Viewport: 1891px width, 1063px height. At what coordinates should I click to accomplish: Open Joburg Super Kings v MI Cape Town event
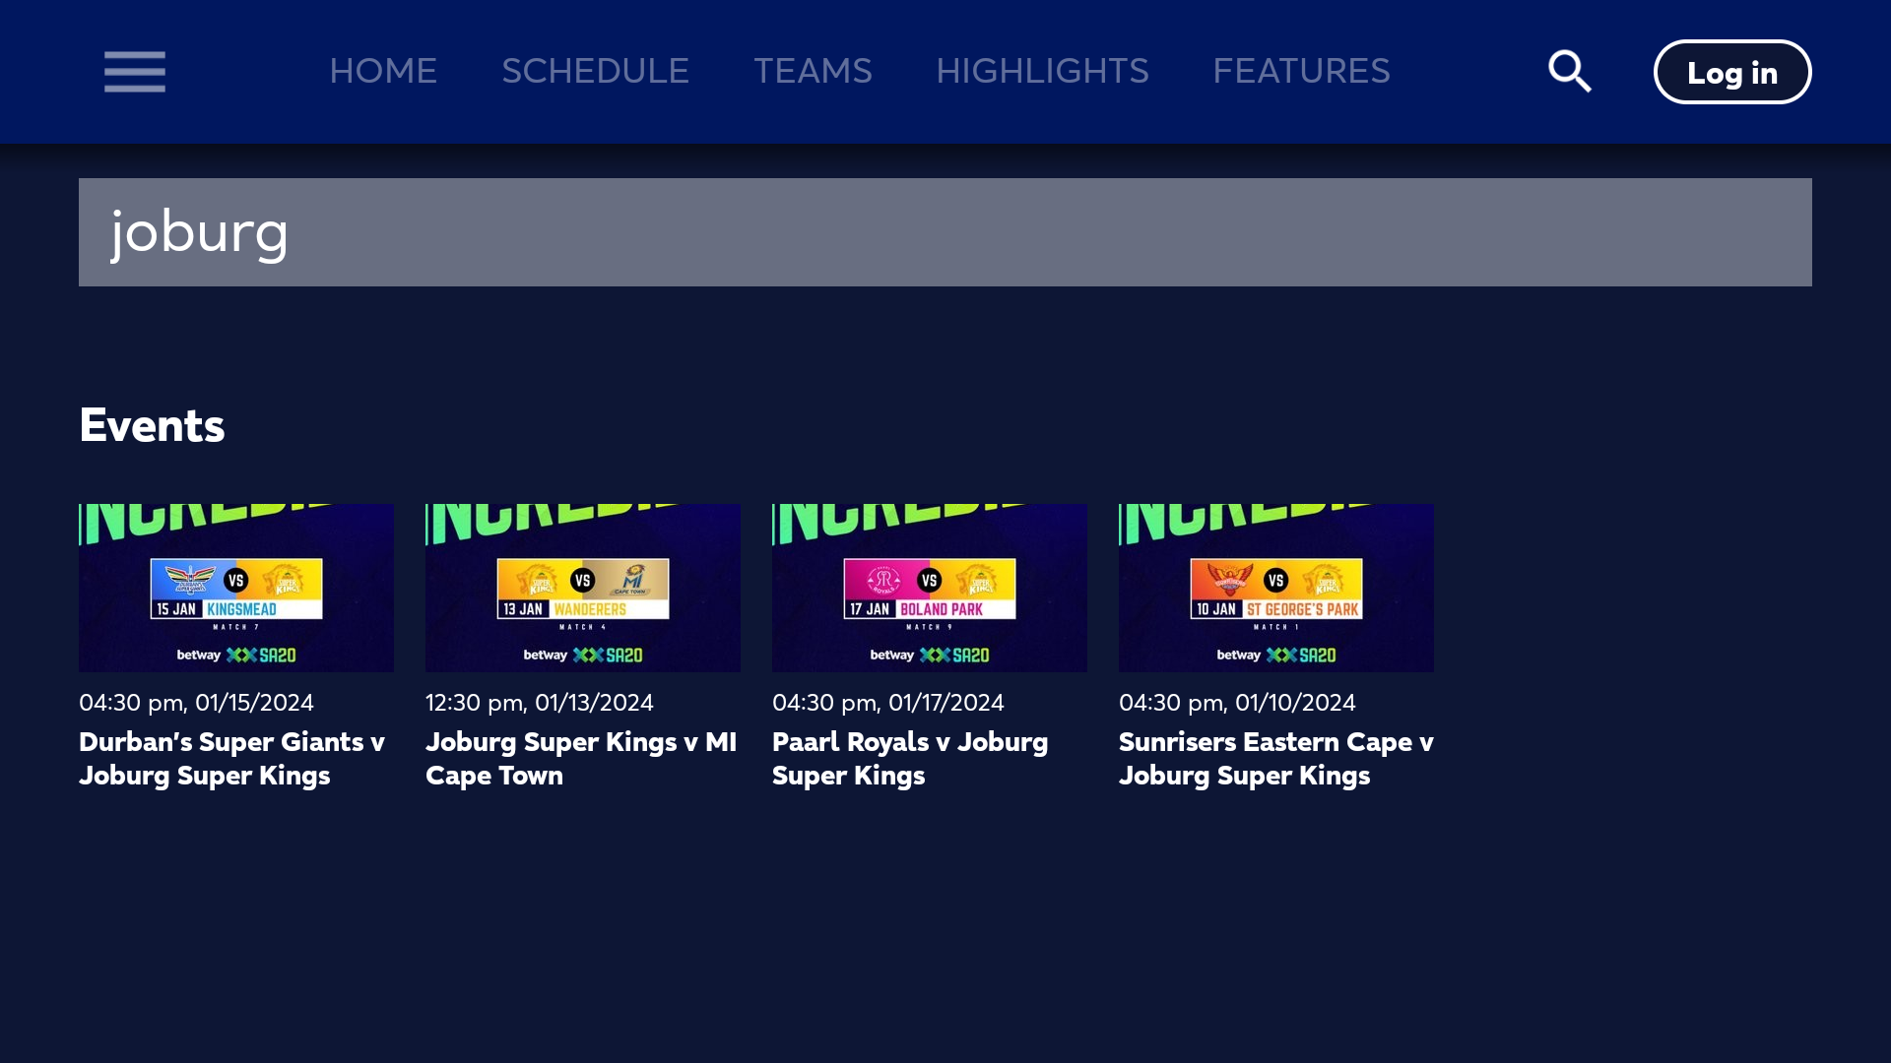(581, 758)
